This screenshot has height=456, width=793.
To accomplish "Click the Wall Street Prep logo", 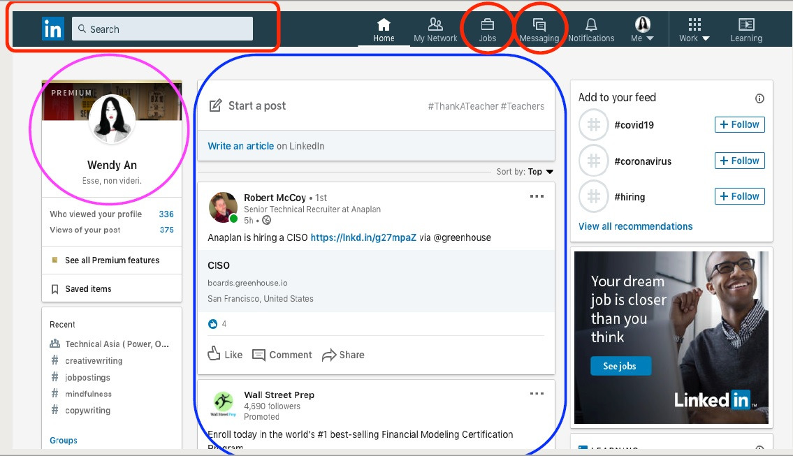I will click(x=223, y=404).
